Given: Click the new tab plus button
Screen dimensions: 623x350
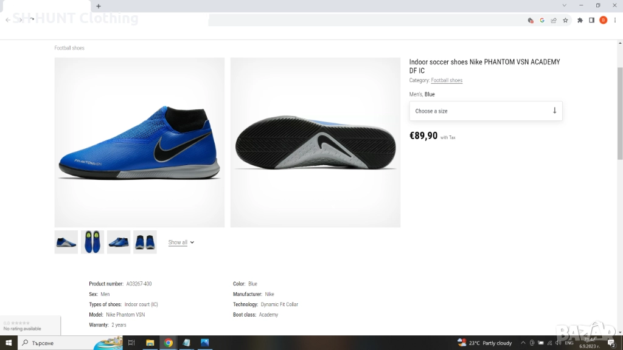Looking at the screenshot, I should [x=99, y=6].
